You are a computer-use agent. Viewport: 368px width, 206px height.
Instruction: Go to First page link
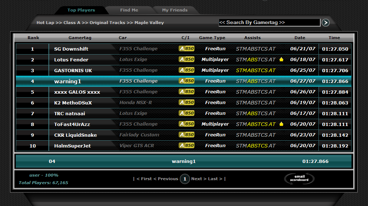(x=144, y=179)
